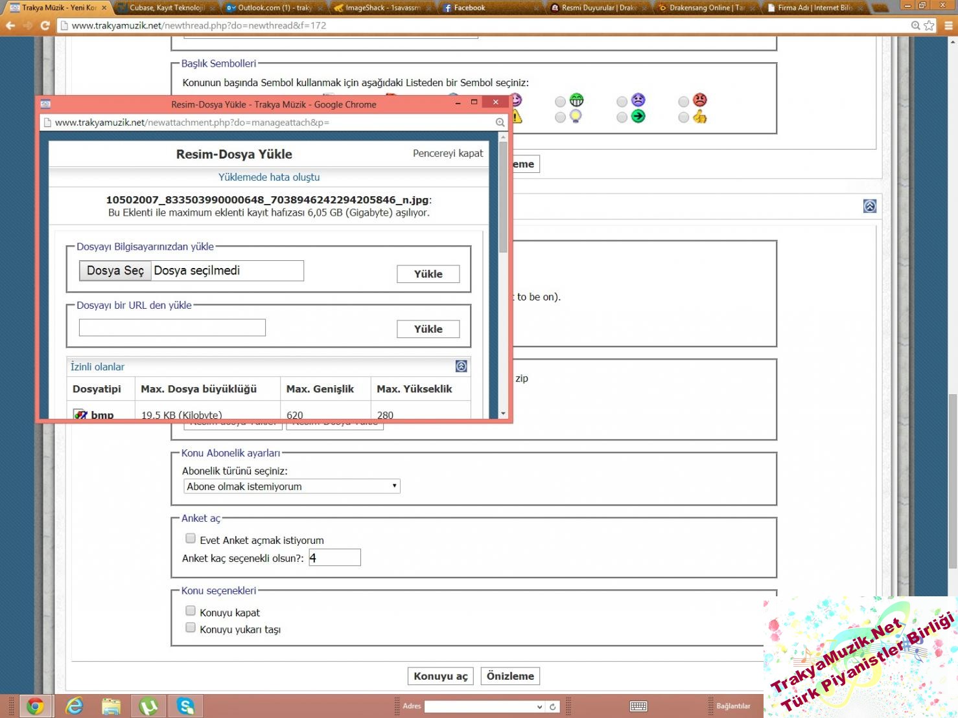This screenshot has height=718, width=958.
Task: Enable Evet Anket açmak istiyorum checkbox
Action: pos(191,539)
